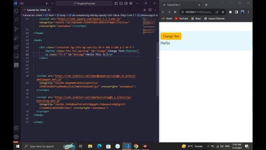Open the Extensions view
The width and height of the screenshot is (266, 150).
[16, 47]
